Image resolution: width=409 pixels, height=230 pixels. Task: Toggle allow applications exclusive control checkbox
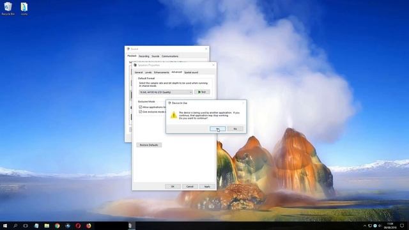(x=141, y=107)
